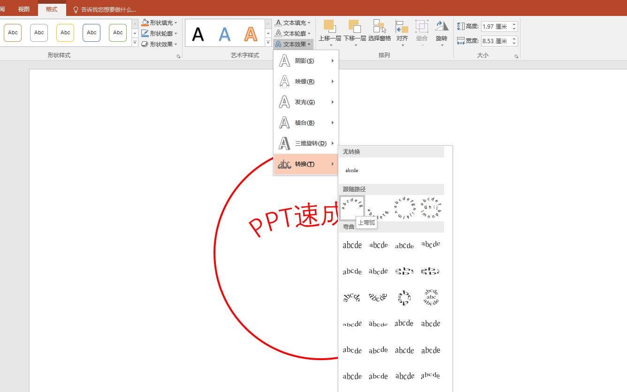Screen dimensions: 627x392
Task: Open the 文本效果 (Text Effects) dropdown
Action: 293,44
